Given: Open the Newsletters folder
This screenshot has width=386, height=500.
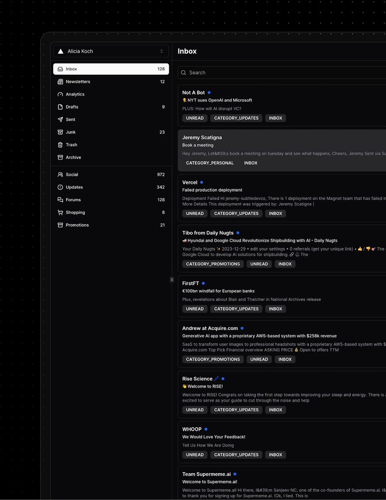Looking at the screenshot, I should 111,82.
